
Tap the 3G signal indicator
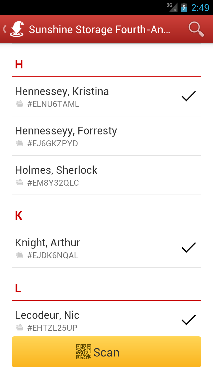point(172,7)
